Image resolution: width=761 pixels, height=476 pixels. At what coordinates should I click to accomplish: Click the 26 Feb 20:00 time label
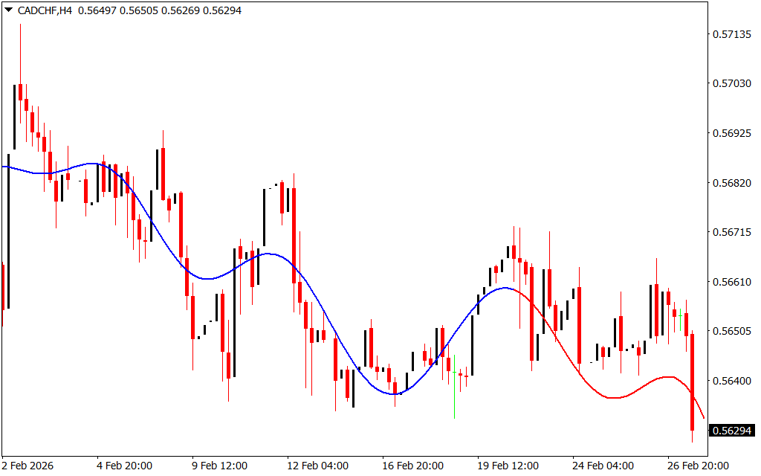pyautogui.click(x=697, y=466)
